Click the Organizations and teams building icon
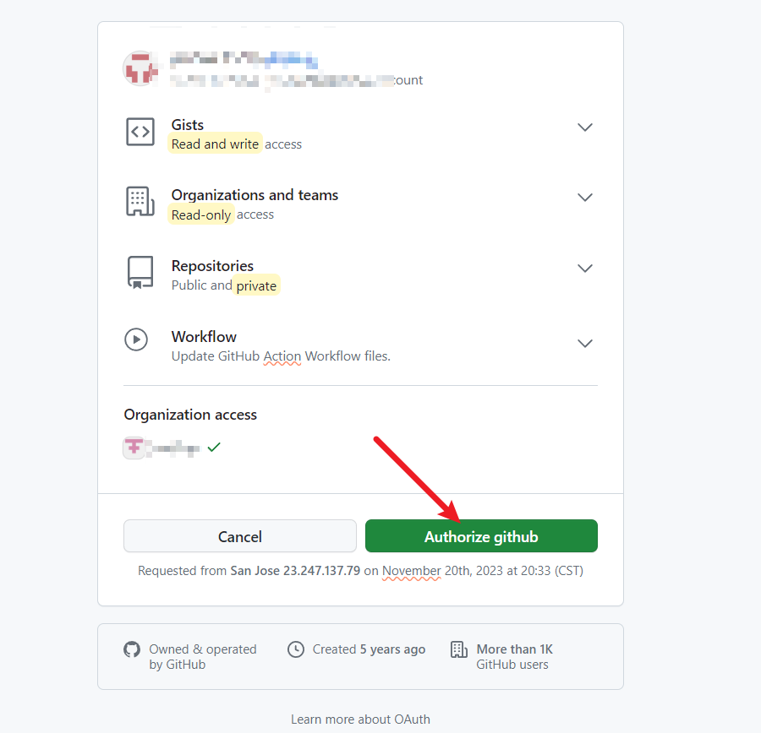This screenshot has width=761, height=733. pos(140,201)
